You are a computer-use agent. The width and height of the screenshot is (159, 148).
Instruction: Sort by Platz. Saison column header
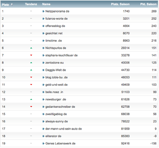120,4
